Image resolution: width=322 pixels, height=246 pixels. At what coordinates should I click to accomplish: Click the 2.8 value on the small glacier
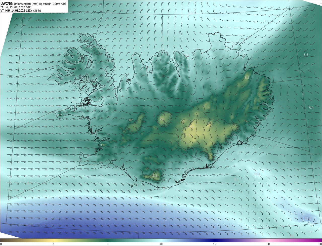pyautogui.click(x=162, y=119)
